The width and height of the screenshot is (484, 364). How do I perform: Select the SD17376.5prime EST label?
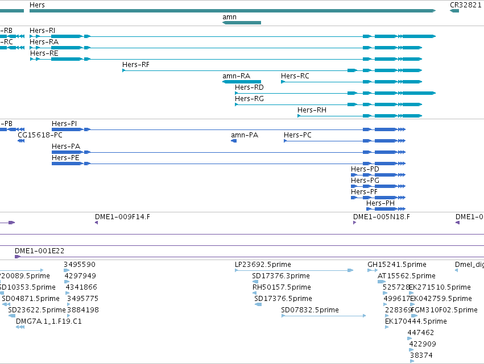click(283, 299)
